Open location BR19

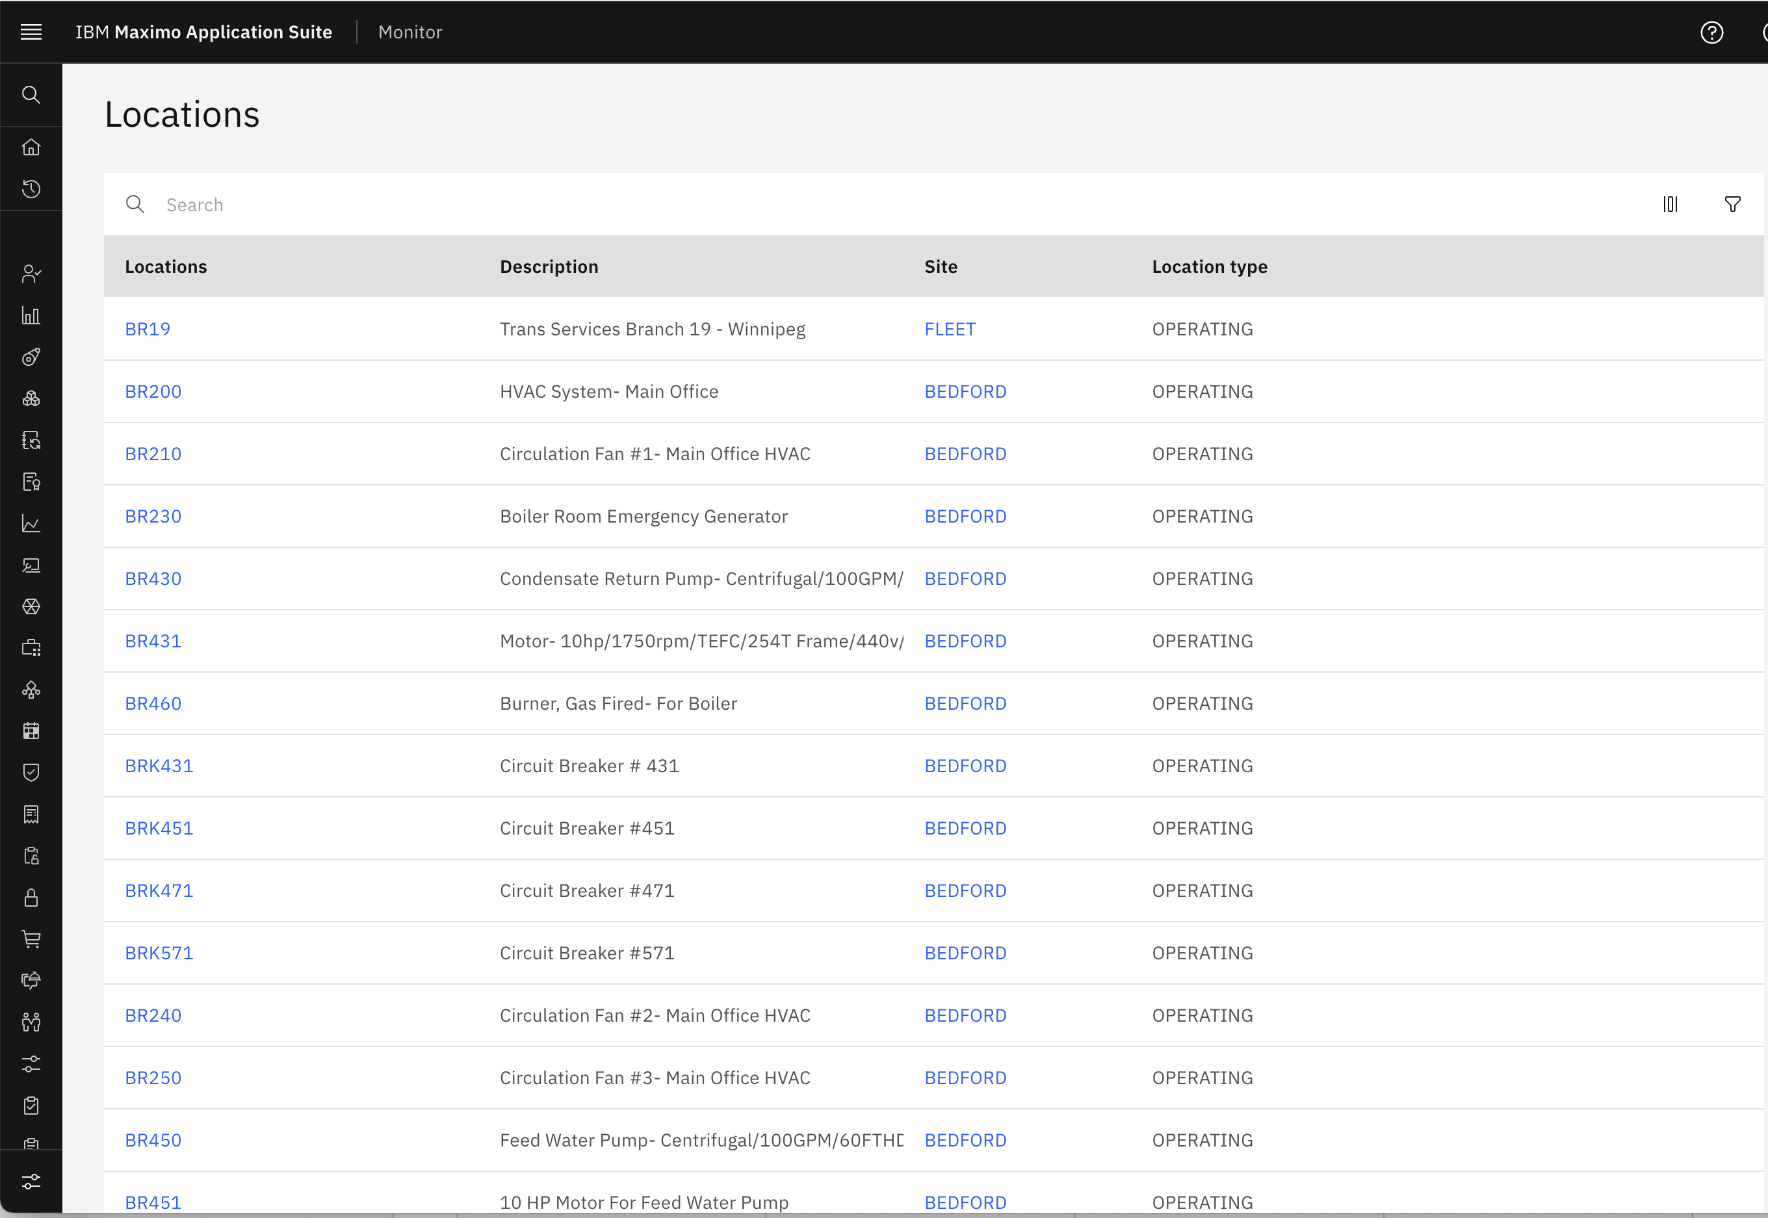(x=148, y=329)
